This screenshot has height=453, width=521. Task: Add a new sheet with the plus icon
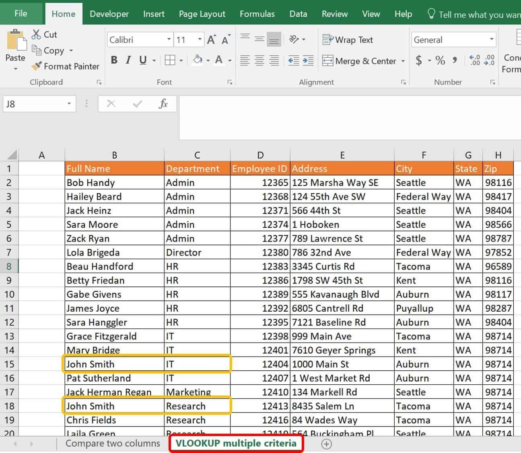327,444
